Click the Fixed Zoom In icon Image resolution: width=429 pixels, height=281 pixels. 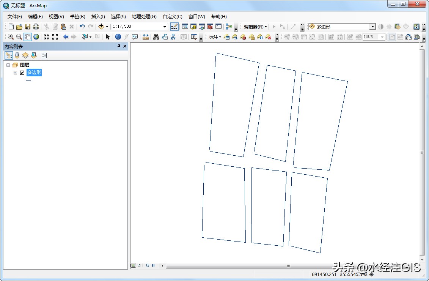tap(47, 37)
